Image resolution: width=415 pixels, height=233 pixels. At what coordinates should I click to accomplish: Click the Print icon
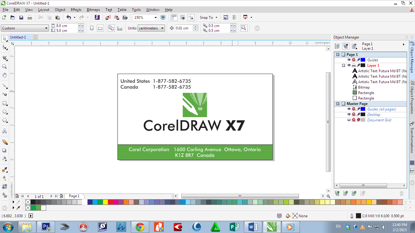click(30, 18)
